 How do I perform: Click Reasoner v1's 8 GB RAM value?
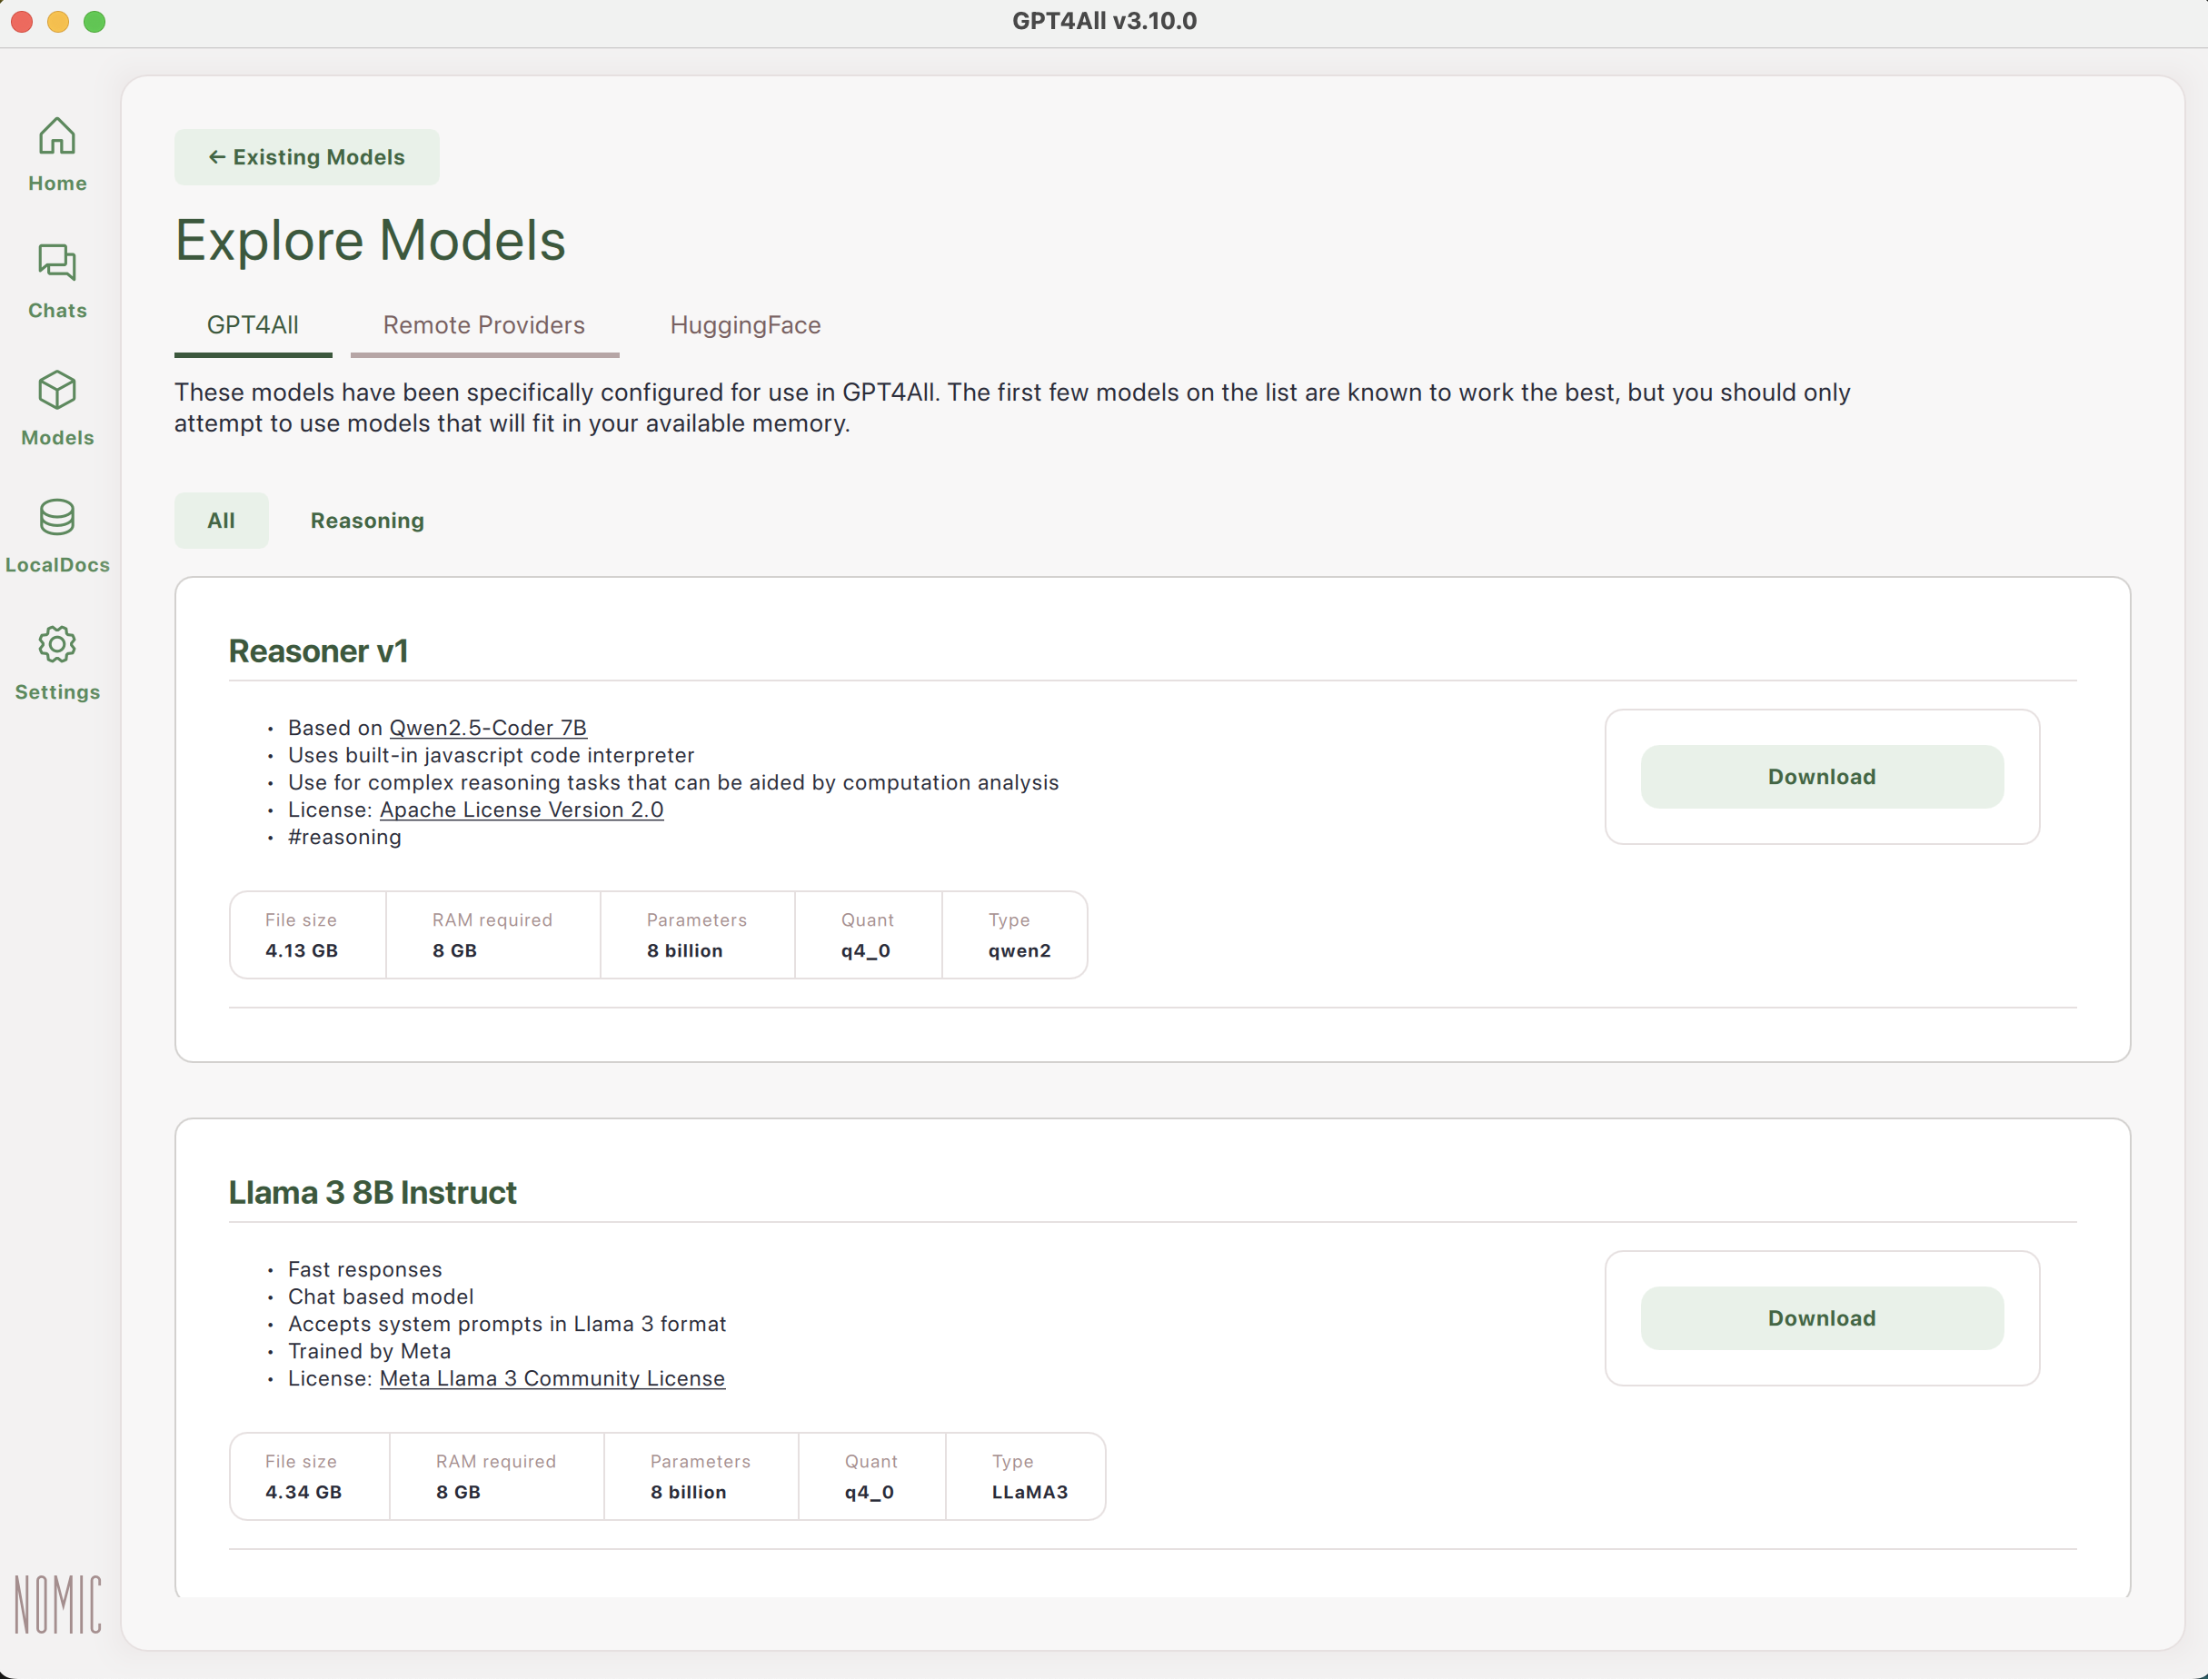point(455,950)
